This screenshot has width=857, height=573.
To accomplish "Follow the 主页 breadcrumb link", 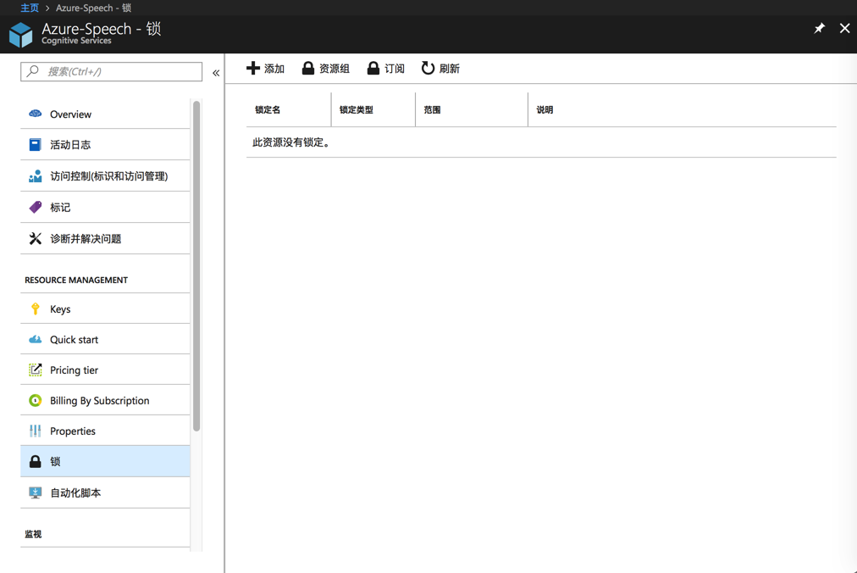I will click(30, 8).
